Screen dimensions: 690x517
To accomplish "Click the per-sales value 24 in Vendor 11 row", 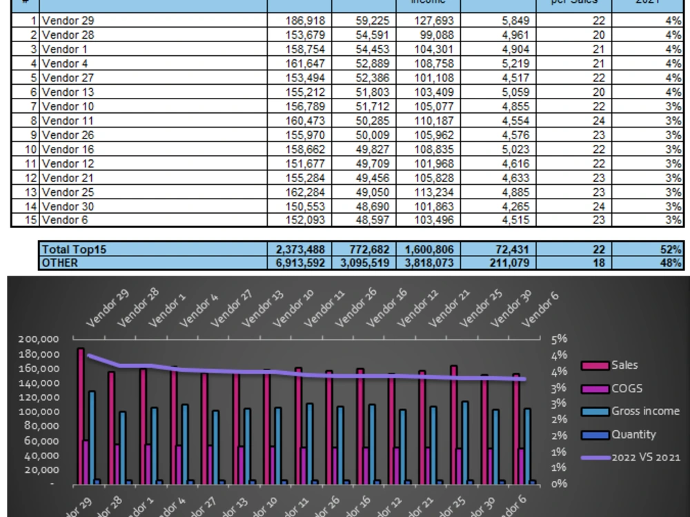I will tap(574, 121).
